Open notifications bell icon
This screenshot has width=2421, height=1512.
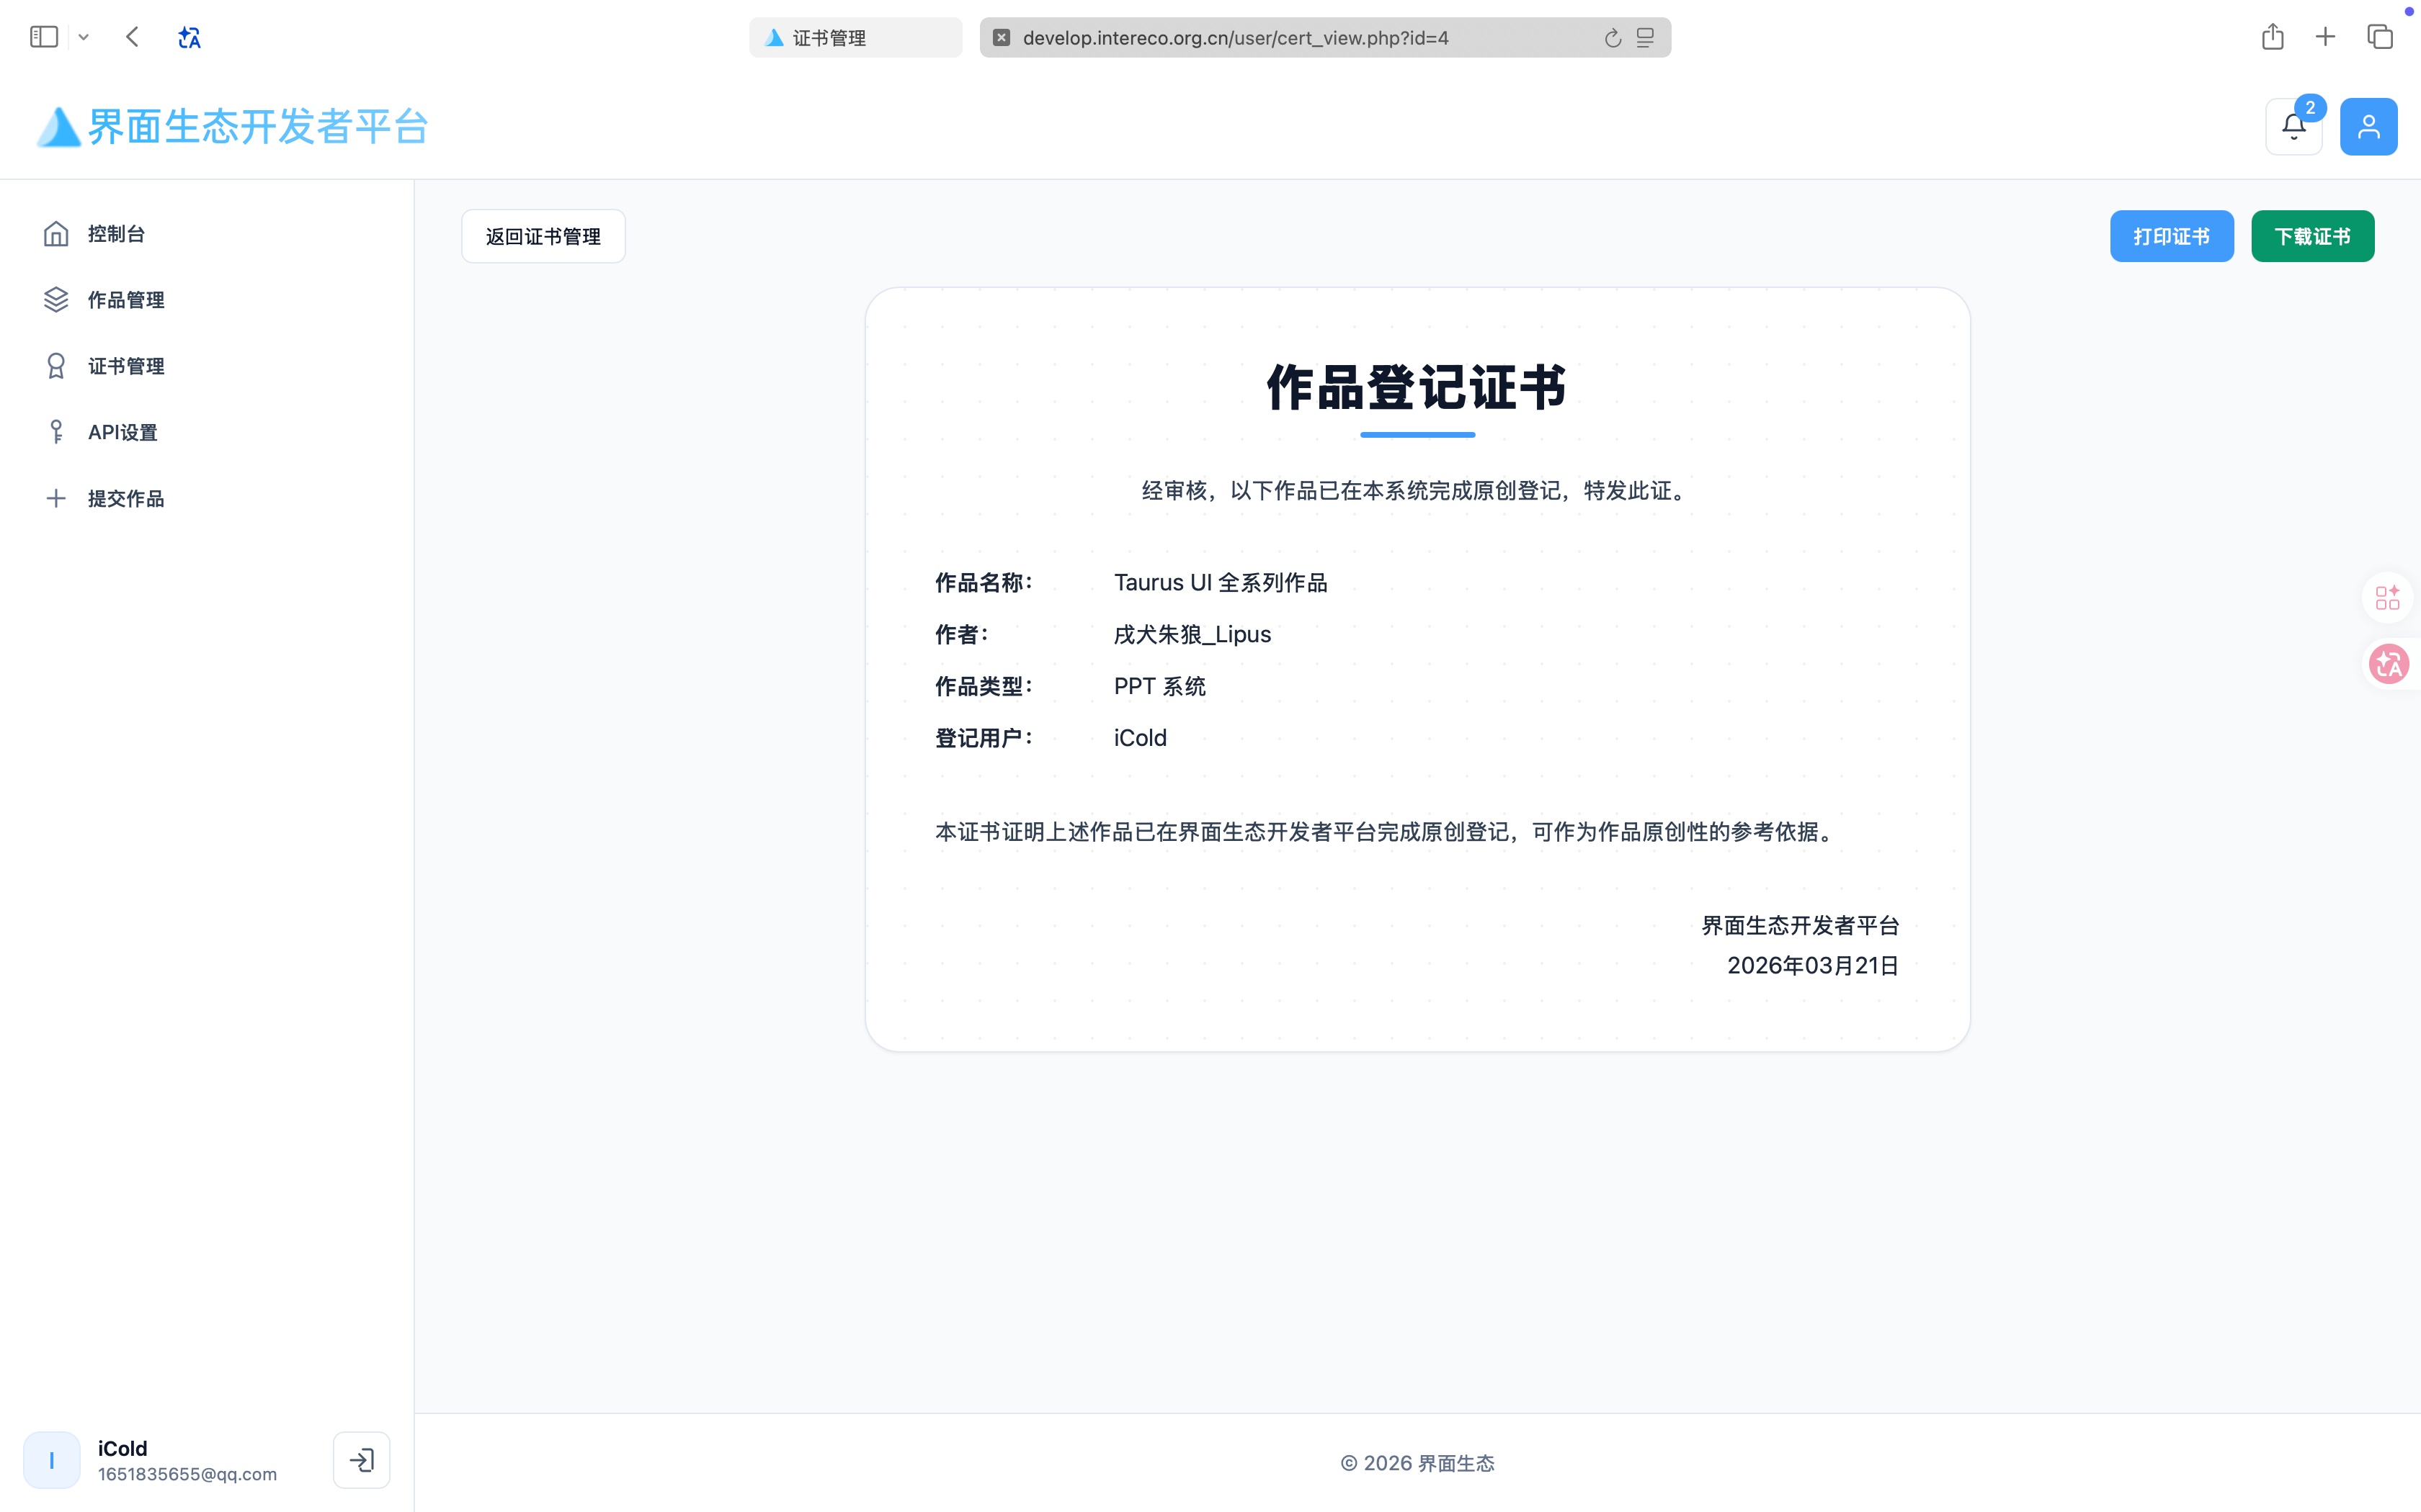2294,126
